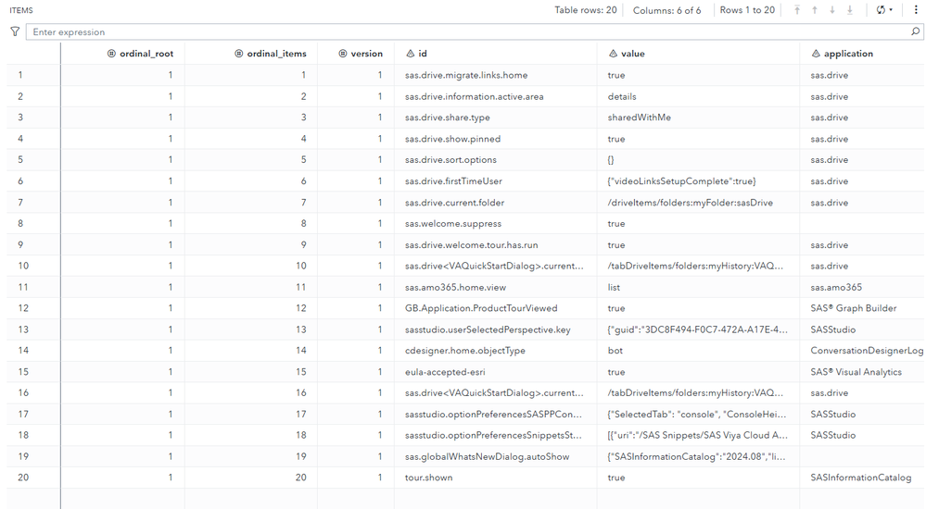The height and width of the screenshot is (509, 926).
Task: Expand the refresh options dropdown arrow
Action: click(892, 10)
